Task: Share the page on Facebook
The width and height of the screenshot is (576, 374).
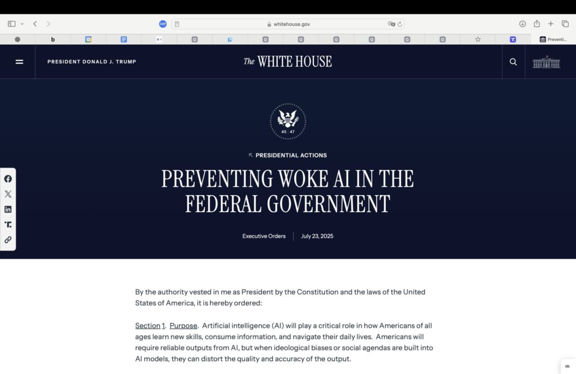Action: (8, 179)
